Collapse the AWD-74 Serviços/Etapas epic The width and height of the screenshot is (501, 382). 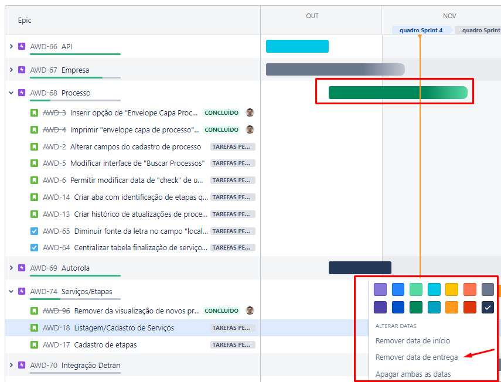coord(11,291)
